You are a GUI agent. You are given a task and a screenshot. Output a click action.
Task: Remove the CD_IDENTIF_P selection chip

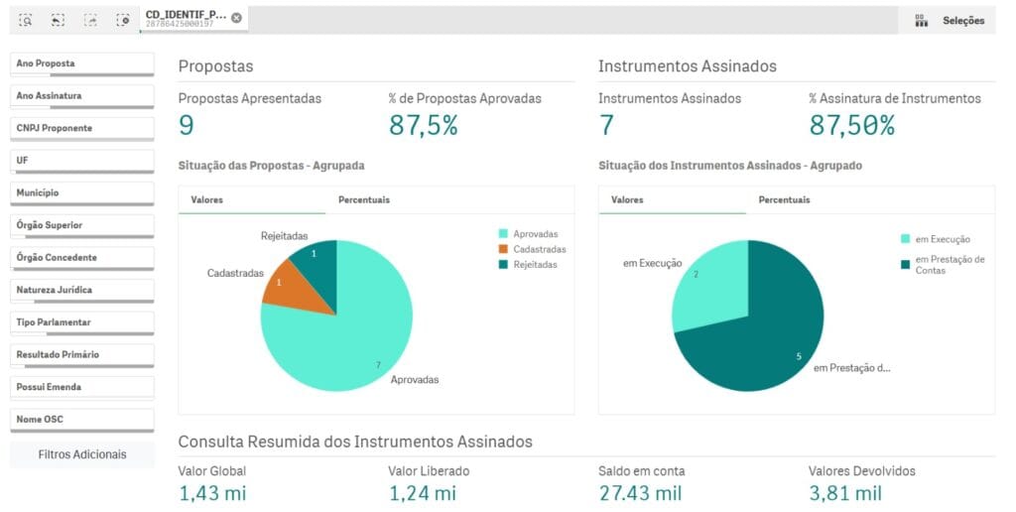[x=236, y=17]
